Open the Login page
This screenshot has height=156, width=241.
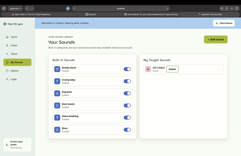(x=17, y=79)
